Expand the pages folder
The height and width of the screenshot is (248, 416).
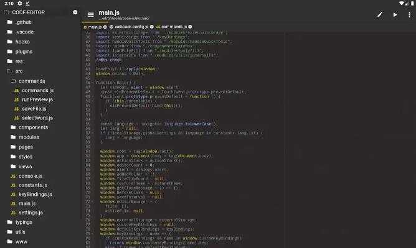click(26, 147)
